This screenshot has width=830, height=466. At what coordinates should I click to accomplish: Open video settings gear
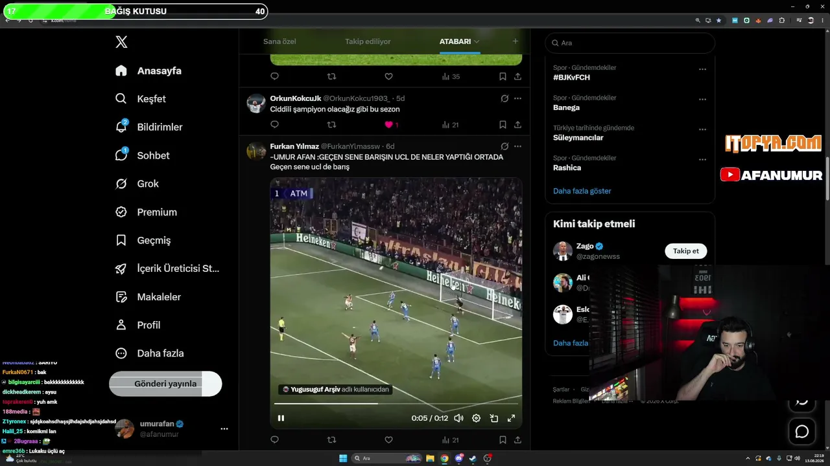476,418
